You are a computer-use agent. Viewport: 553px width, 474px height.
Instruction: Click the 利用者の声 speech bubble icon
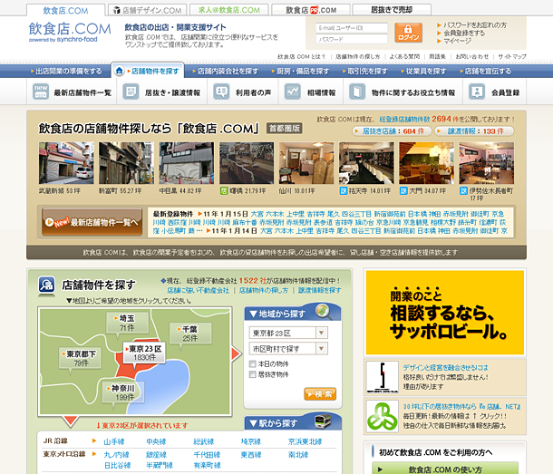[221, 92]
